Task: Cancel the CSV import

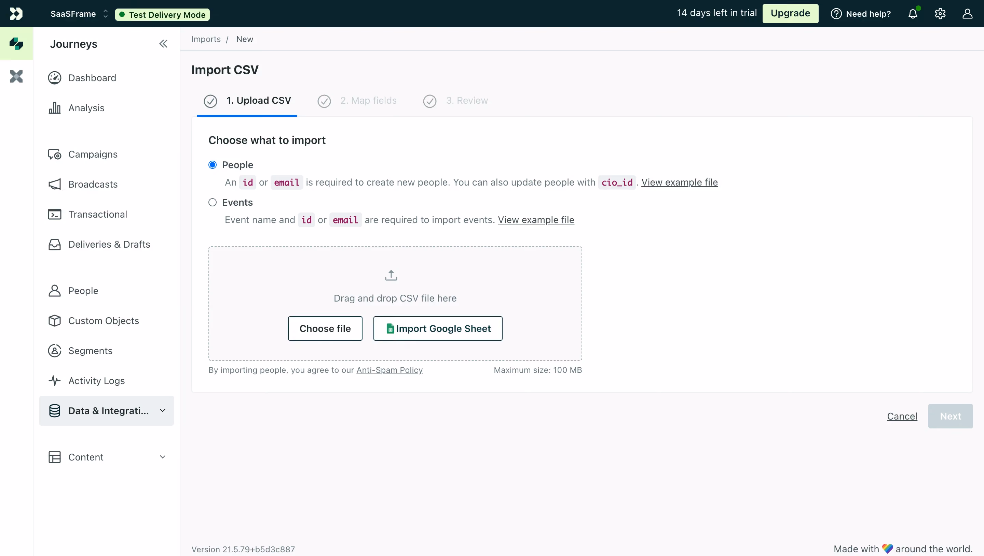Action: [902, 416]
